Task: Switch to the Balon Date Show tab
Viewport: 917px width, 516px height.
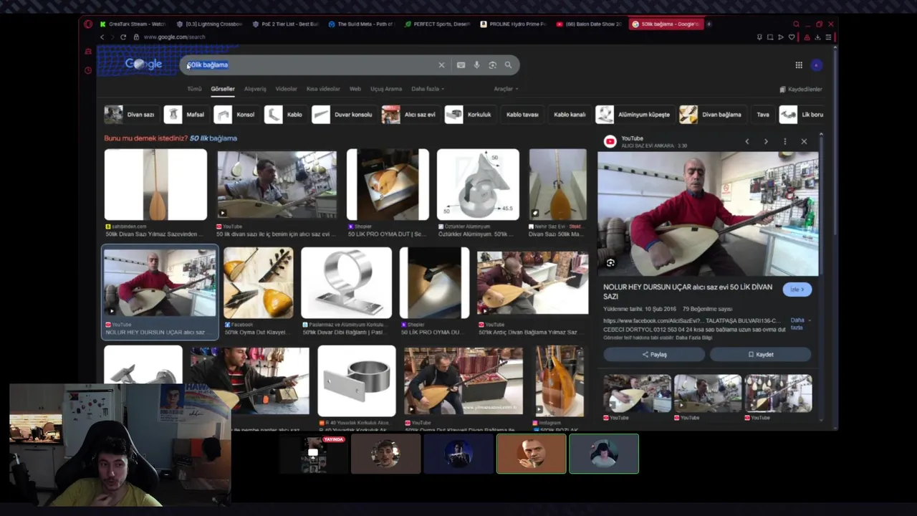Action: tap(590, 24)
